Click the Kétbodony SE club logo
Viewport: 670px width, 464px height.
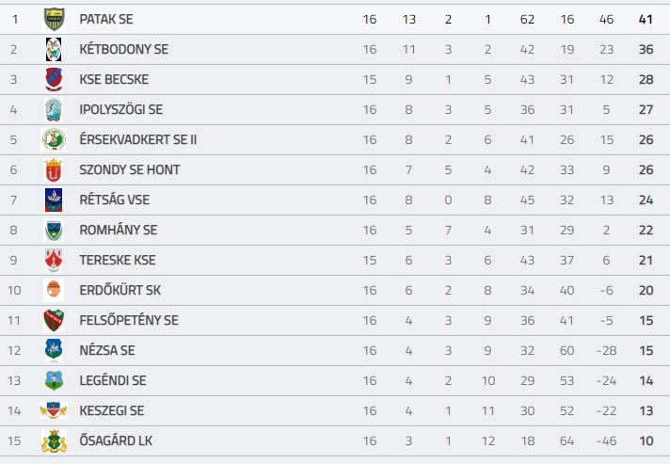(54, 50)
